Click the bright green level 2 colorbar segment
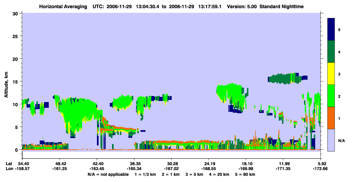The height and width of the screenshot is (182, 356). pyautogui.click(x=331, y=96)
